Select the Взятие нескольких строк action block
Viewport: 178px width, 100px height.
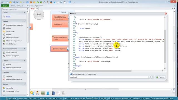click(60, 38)
